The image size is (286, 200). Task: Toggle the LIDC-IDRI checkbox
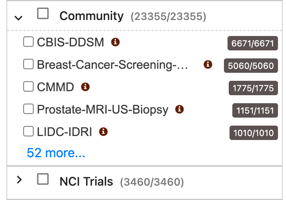coord(28,131)
